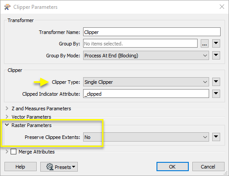Open the Preserve Clippee Extents dropdown
The image size is (229, 176).
(x=146, y=137)
